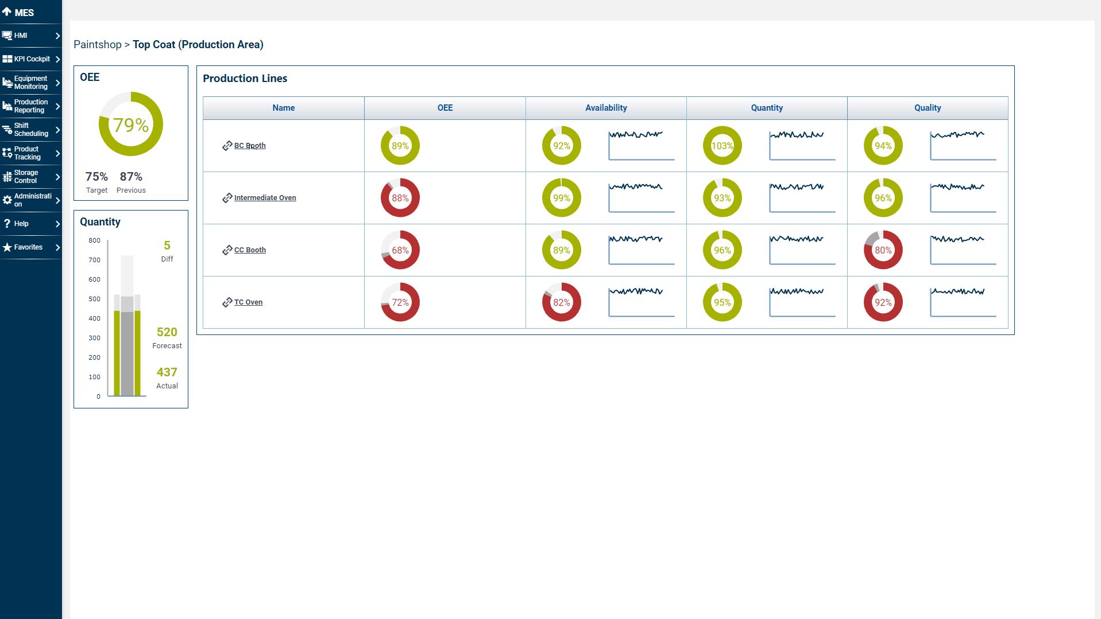
Task: Click the Shift Scheduling icon
Action: (7, 130)
